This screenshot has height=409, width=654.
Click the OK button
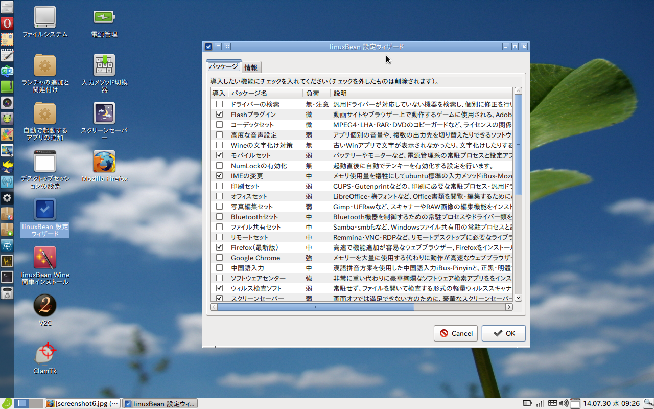503,333
